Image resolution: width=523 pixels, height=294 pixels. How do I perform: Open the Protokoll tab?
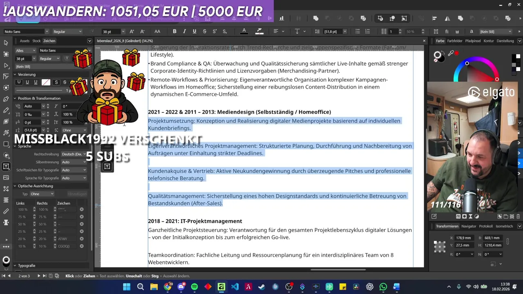486,226
